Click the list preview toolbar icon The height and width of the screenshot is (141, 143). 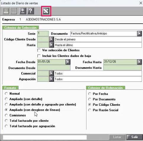coord(14,11)
